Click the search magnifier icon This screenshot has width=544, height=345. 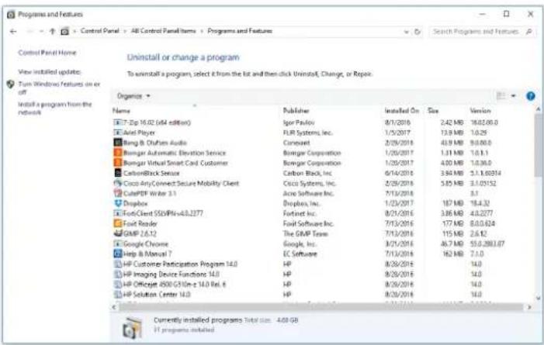pos(528,32)
